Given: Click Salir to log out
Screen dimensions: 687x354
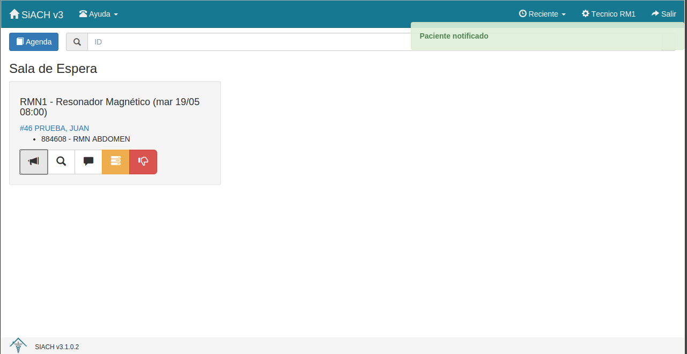Looking at the screenshot, I should tap(663, 14).
